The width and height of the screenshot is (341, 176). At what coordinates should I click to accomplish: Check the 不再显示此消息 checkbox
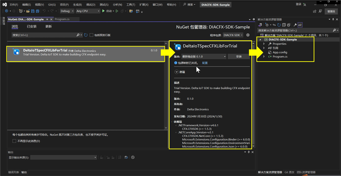pyautogui.click(x=14, y=141)
